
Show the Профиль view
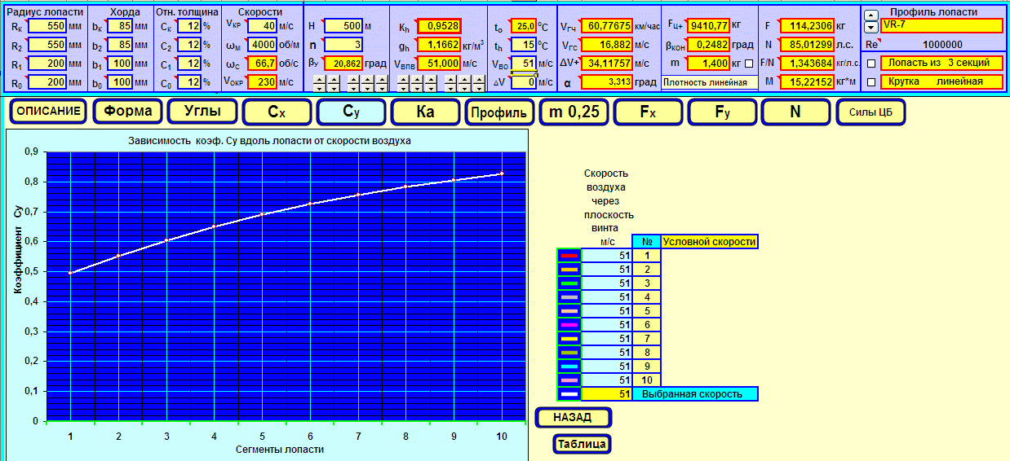point(499,112)
